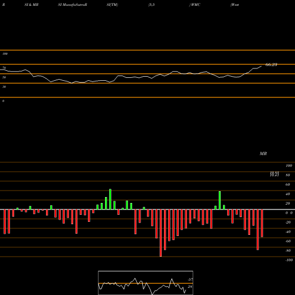
Task: Click the '25' label in mini chart
Action: 190,287
